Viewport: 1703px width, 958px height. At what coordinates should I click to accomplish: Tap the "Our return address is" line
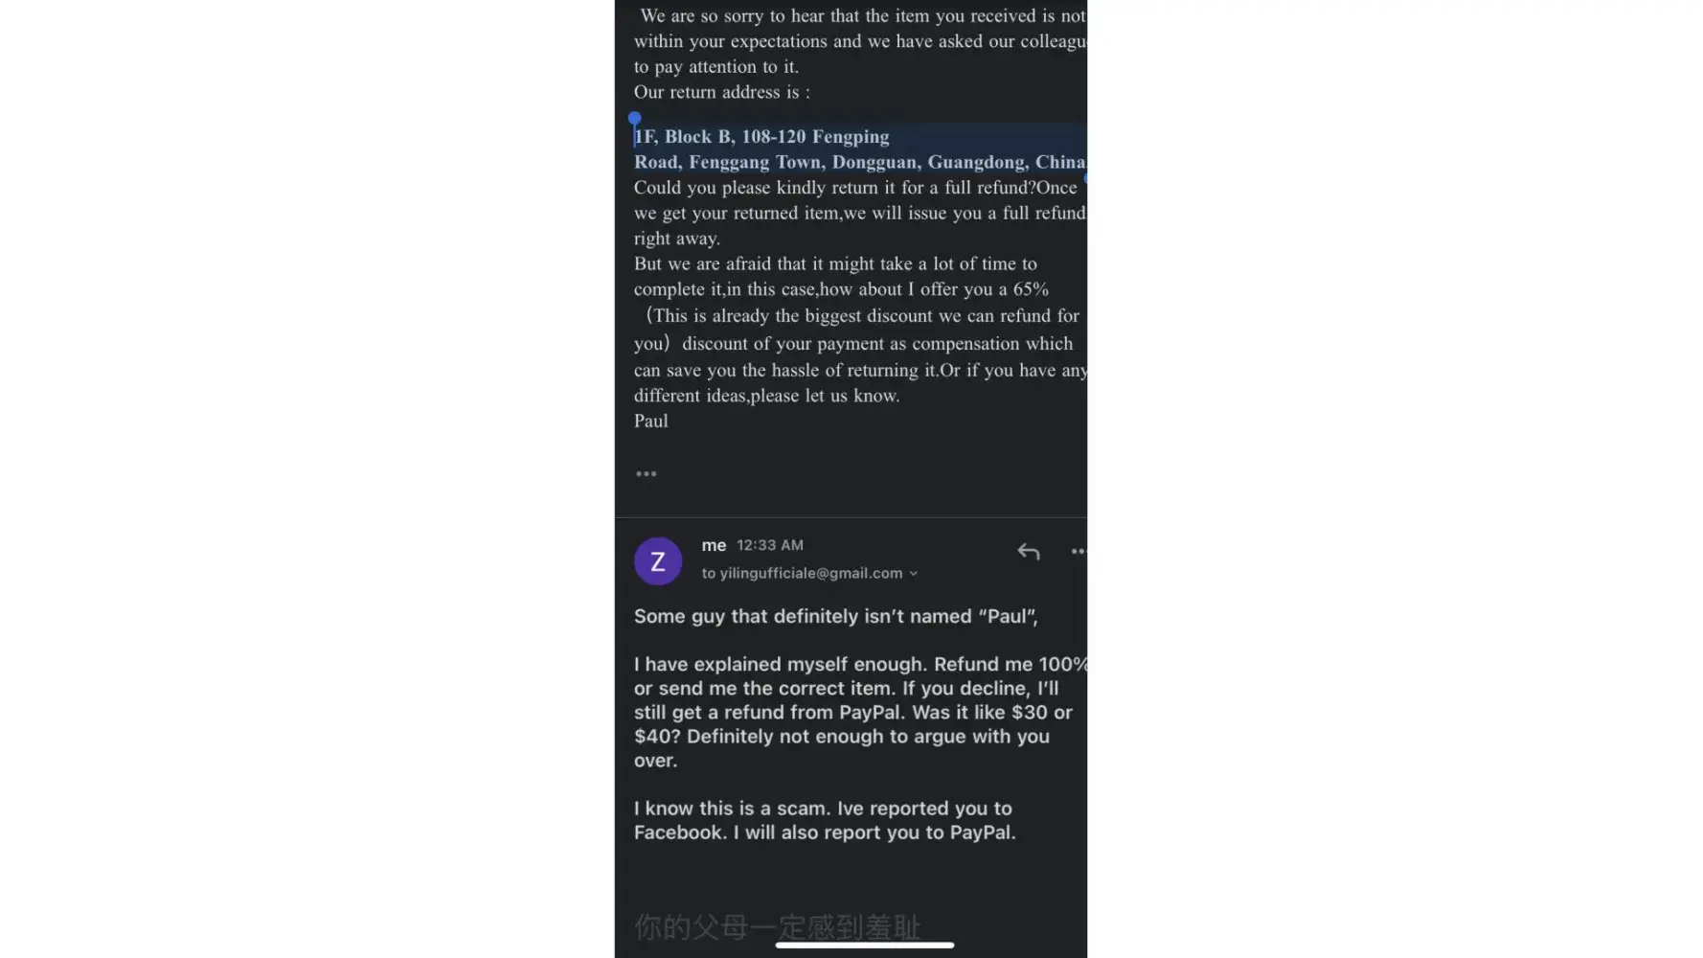click(x=721, y=92)
